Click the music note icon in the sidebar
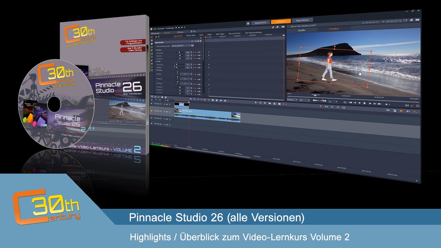Viewport: 441px width, 248px height. (152, 54)
